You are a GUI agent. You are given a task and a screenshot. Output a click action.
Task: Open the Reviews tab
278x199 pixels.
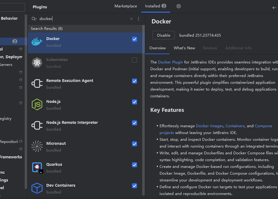point(210,48)
